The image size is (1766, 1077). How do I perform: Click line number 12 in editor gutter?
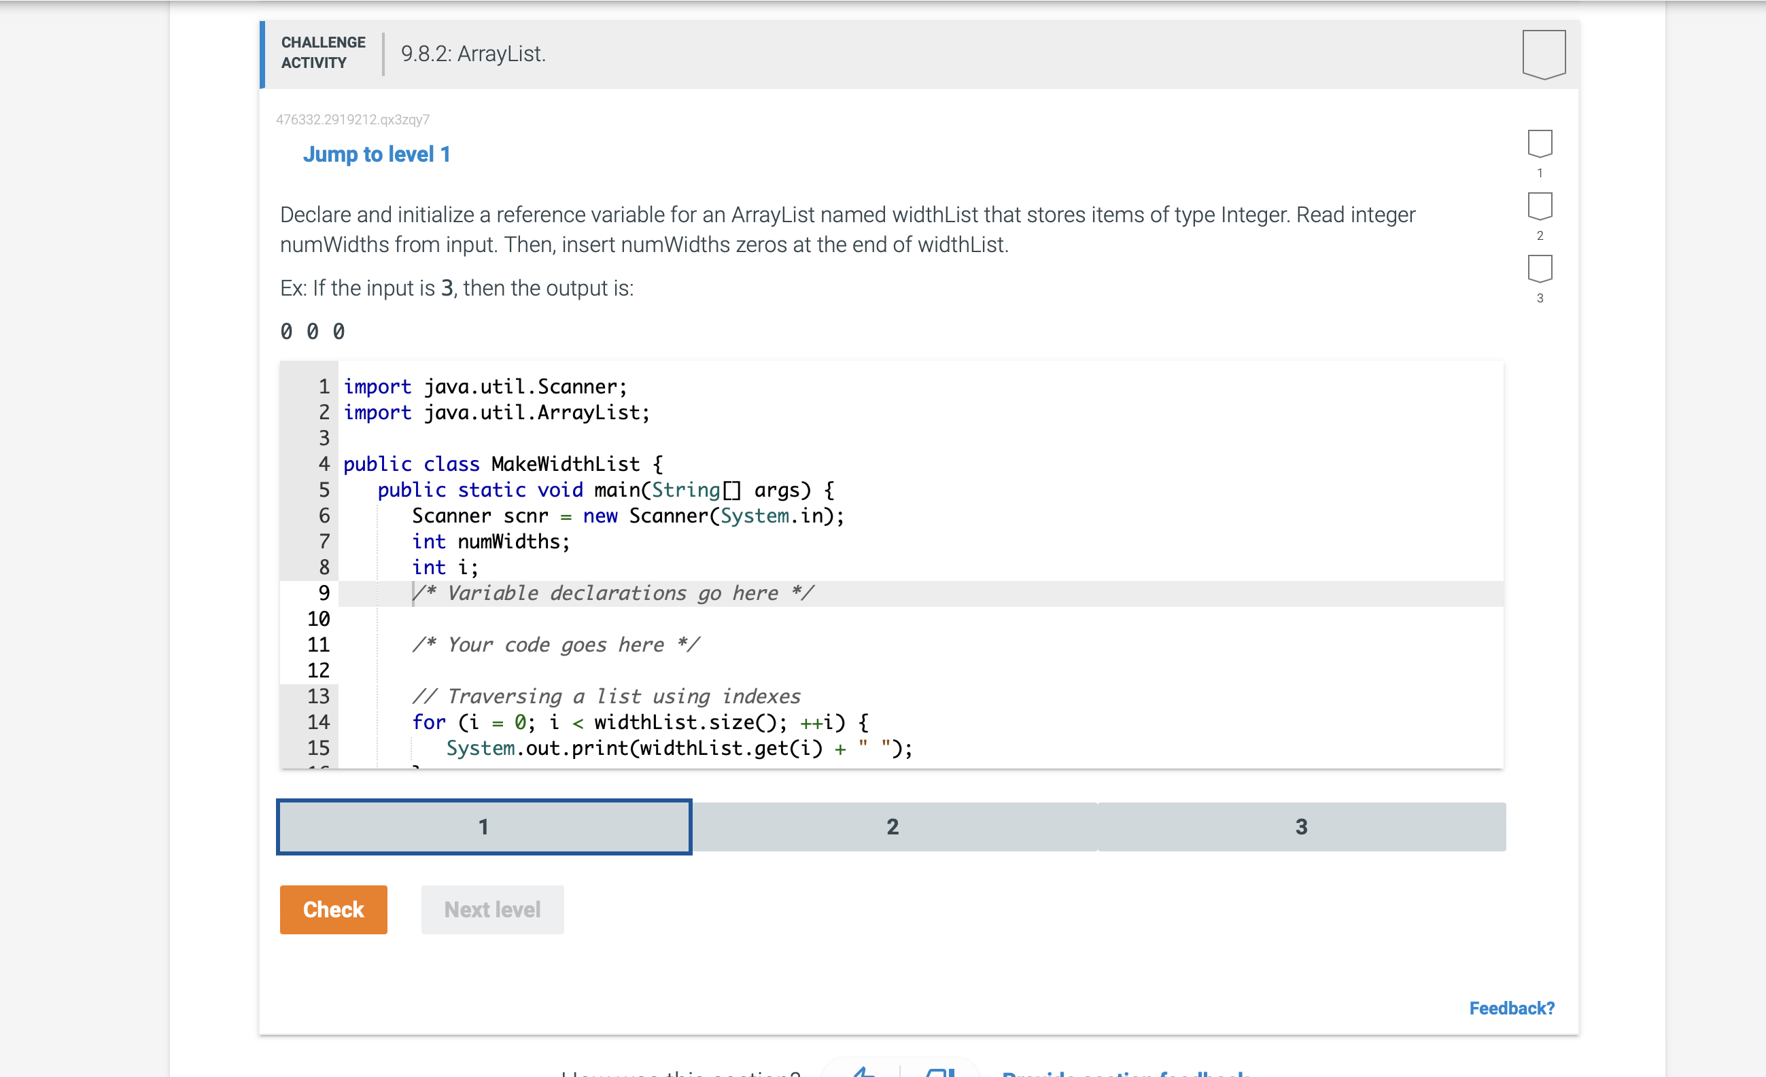pyautogui.click(x=318, y=671)
